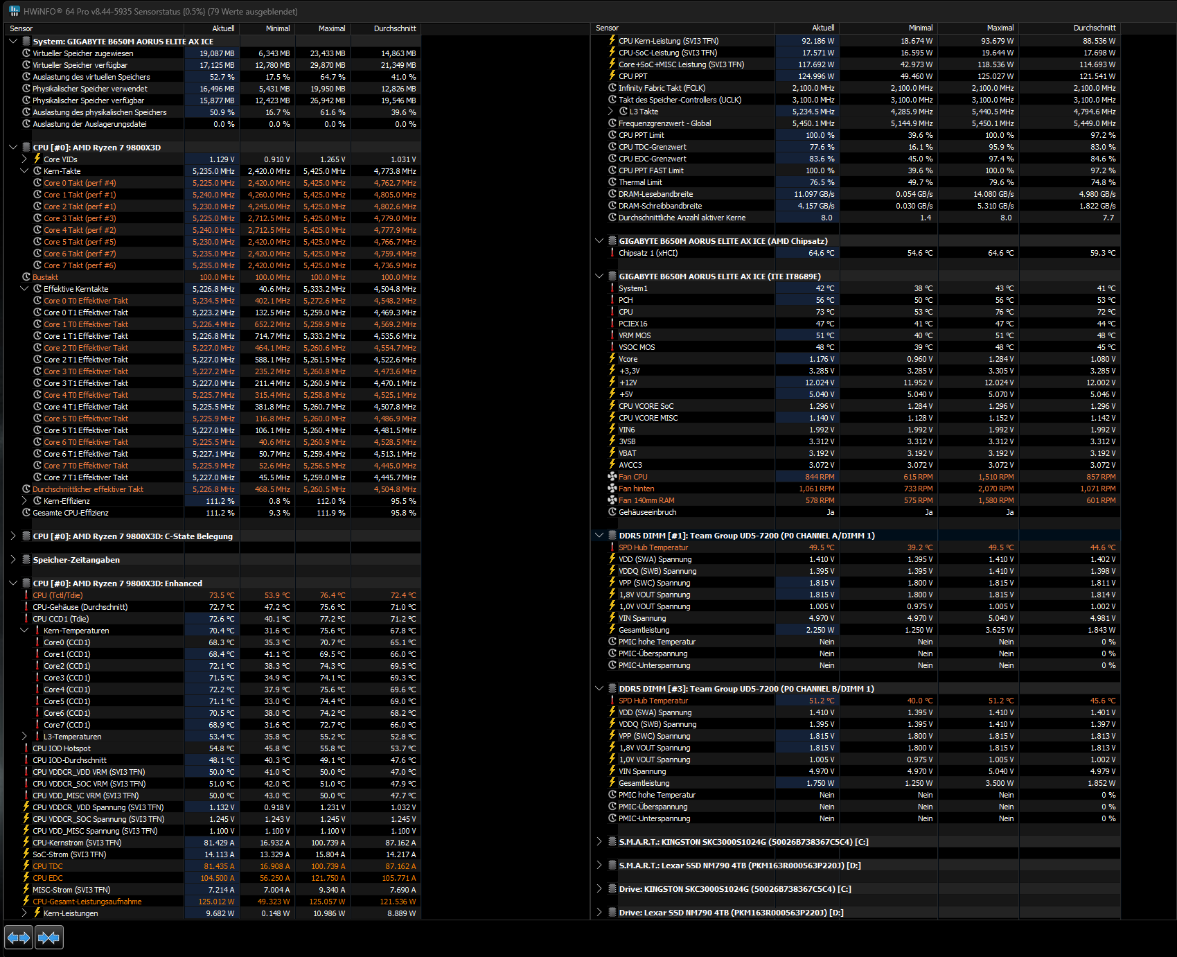
Task: Click the clock icon beside Gehäuseeinbruch
Action: pyautogui.click(x=612, y=512)
